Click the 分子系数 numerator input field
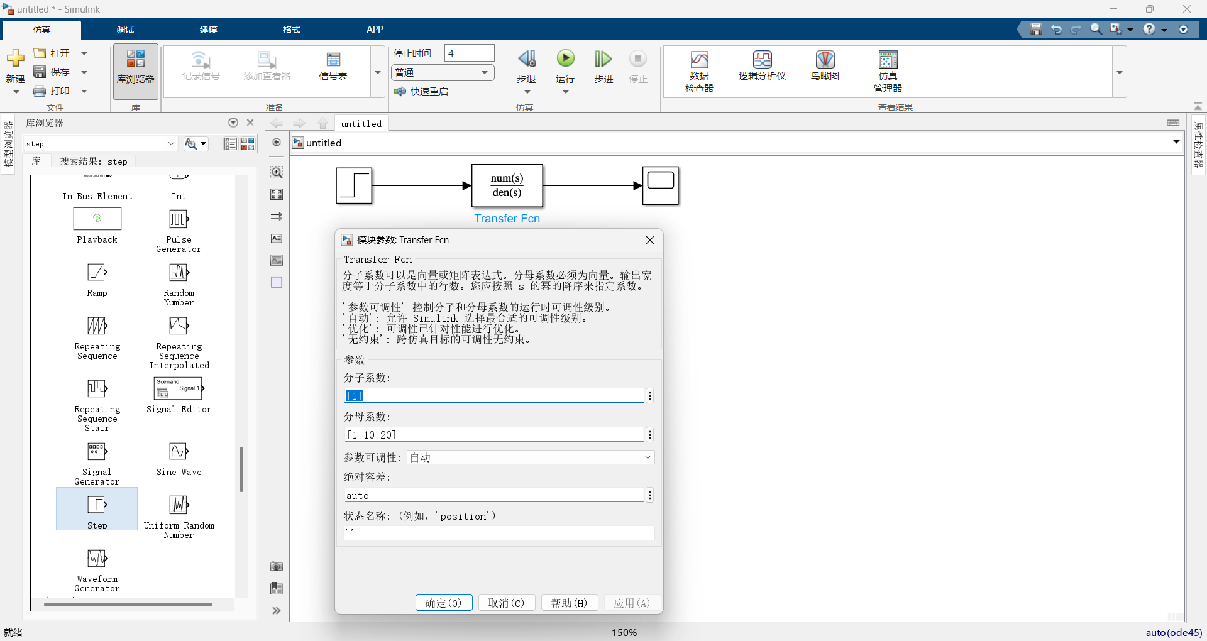Viewport: 1207px width, 641px height. (494, 395)
